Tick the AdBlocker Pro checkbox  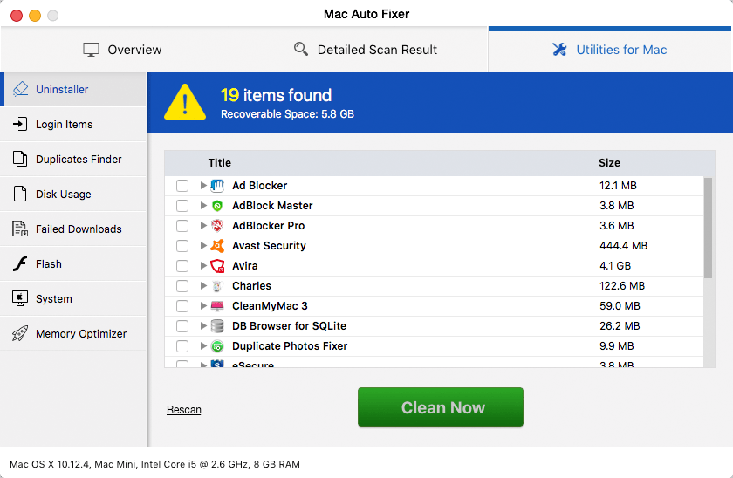182,226
